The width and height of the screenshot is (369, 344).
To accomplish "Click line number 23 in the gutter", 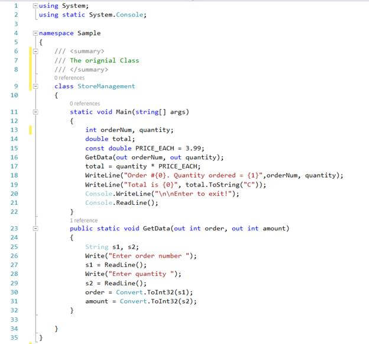I will (14, 229).
